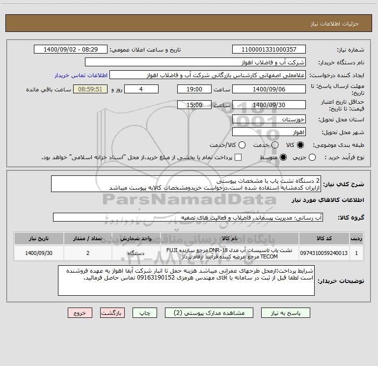Image resolution: width=378 pixels, height=366 pixels.
Task: Click the واحد شمارش column header
Action: pyautogui.click(x=136, y=238)
